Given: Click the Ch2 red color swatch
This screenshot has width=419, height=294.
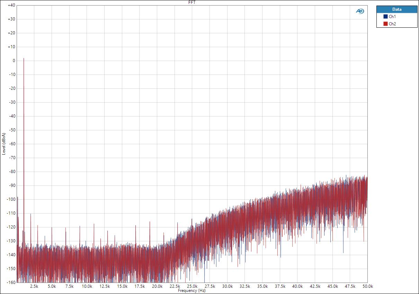Looking at the screenshot, I should click(385, 24).
